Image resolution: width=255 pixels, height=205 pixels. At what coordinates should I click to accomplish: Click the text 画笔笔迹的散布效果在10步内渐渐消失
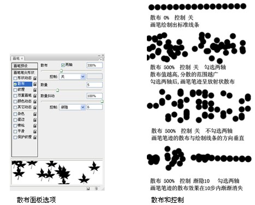[x=197, y=188]
